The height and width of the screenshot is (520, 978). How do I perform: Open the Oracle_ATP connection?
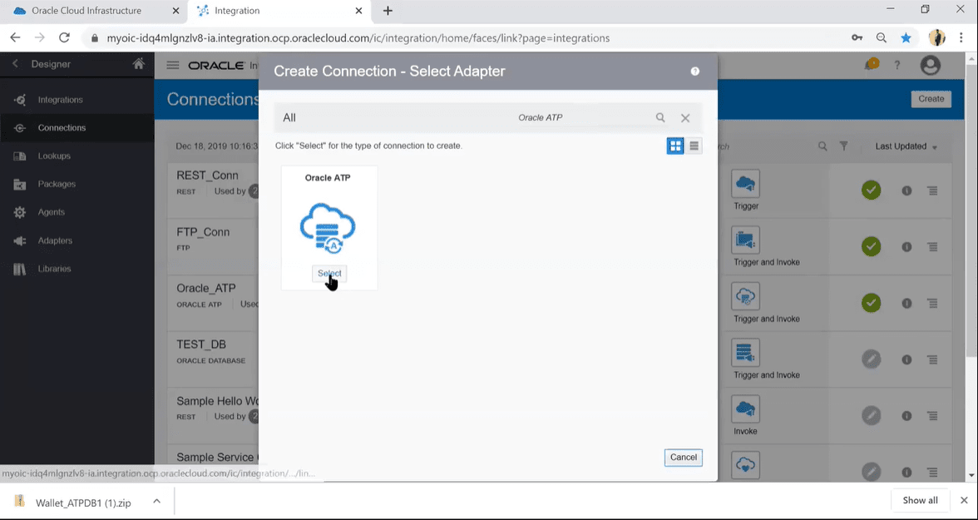click(206, 289)
